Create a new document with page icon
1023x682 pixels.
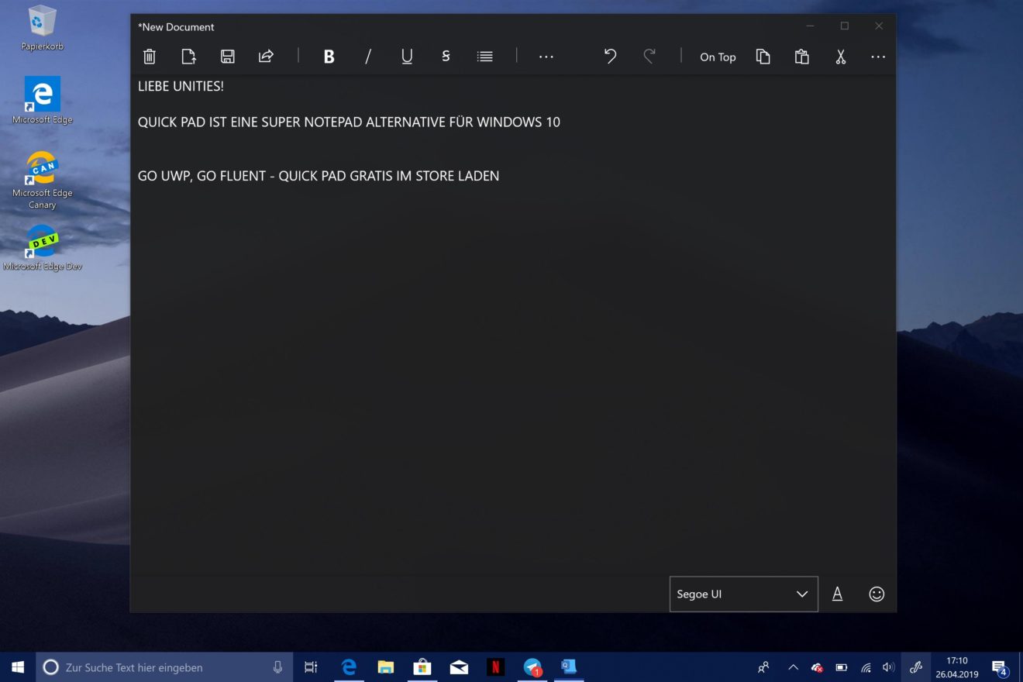point(188,57)
